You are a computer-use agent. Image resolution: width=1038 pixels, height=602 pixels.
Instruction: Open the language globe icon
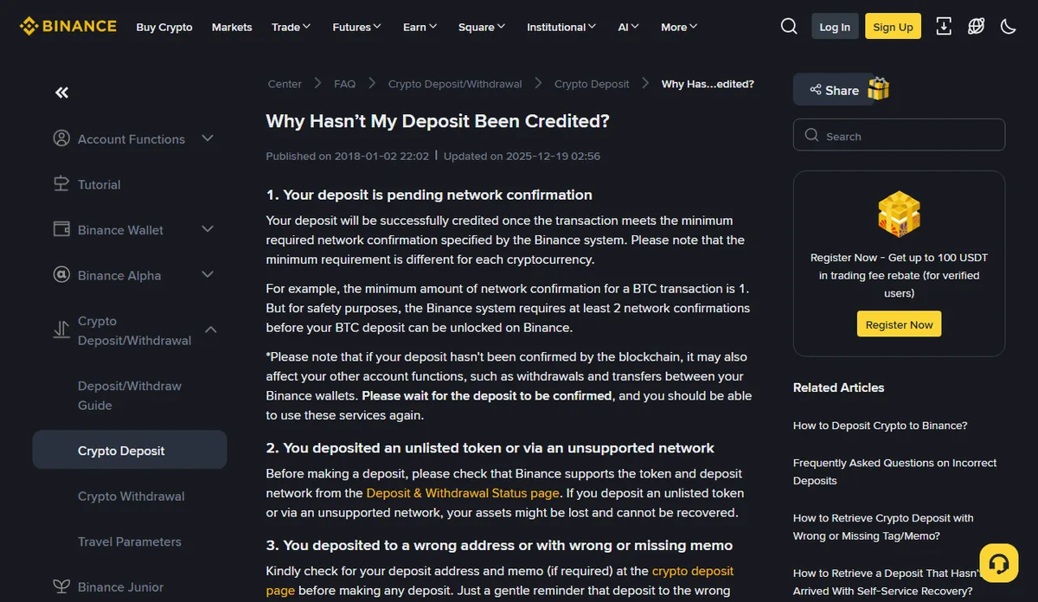point(976,26)
